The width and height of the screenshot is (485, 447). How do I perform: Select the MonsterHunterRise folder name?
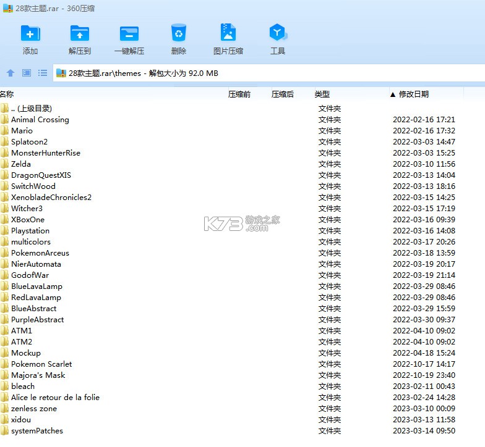pos(46,153)
